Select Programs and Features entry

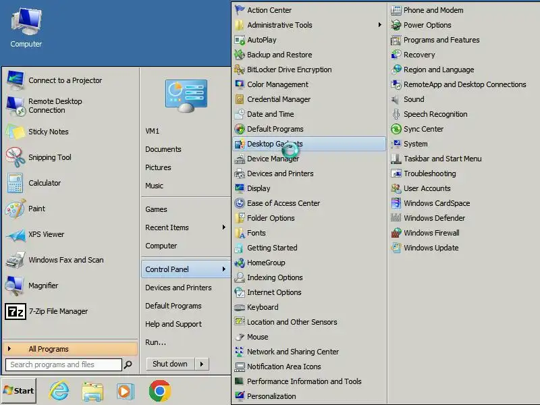click(x=441, y=40)
